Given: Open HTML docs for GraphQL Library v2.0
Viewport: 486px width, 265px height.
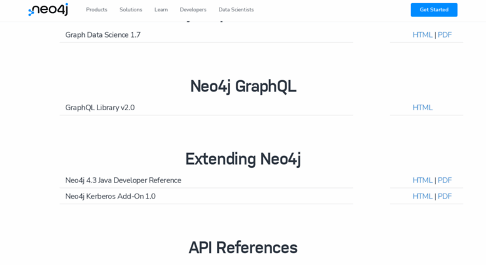Looking at the screenshot, I should coord(422,107).
